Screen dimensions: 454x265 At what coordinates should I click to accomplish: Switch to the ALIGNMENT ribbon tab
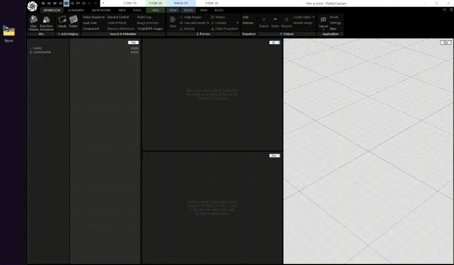pos(76,10)
